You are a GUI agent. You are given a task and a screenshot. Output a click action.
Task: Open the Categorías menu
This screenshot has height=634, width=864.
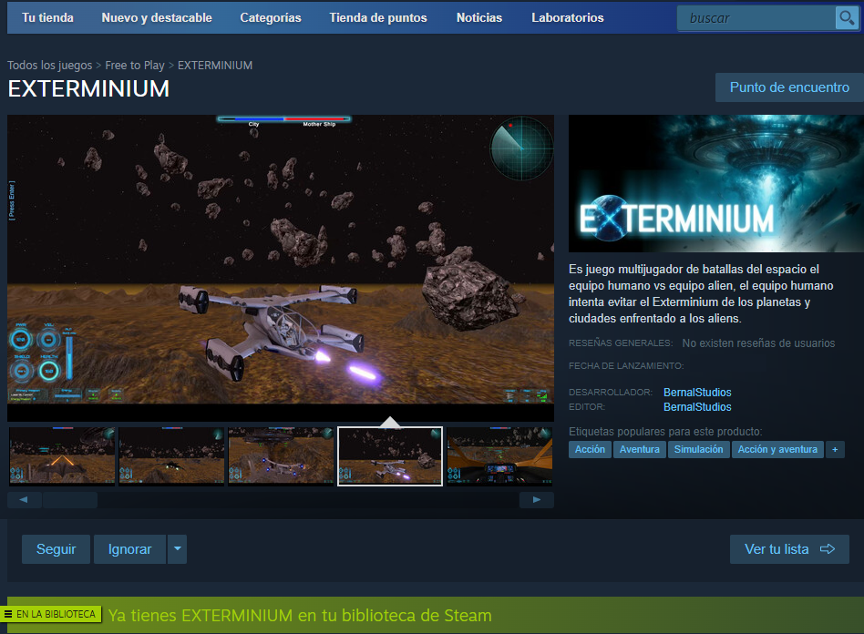pyautogui.click(x=270, y=17)
